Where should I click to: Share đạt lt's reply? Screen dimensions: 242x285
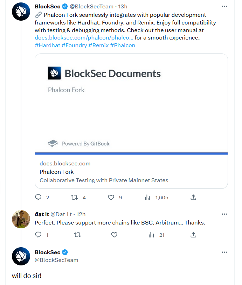point(193,235)
